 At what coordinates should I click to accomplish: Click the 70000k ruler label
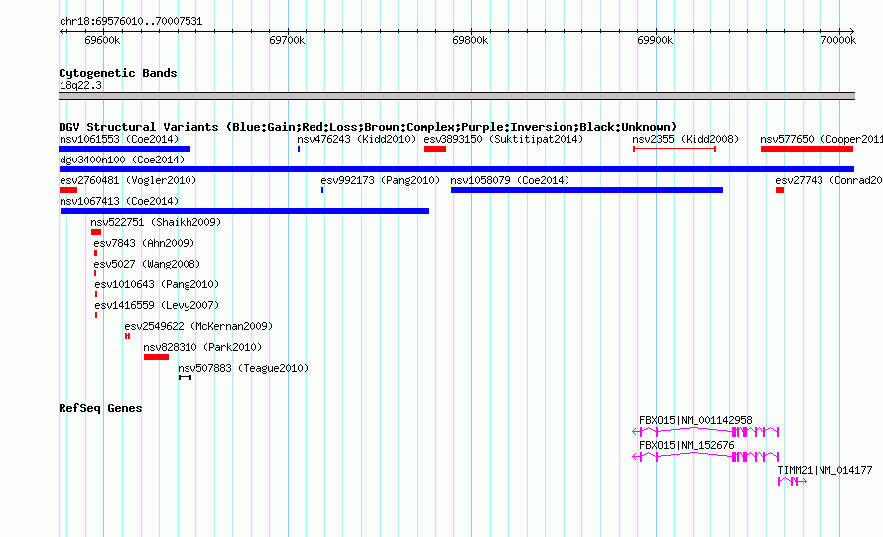coord(838,40)
